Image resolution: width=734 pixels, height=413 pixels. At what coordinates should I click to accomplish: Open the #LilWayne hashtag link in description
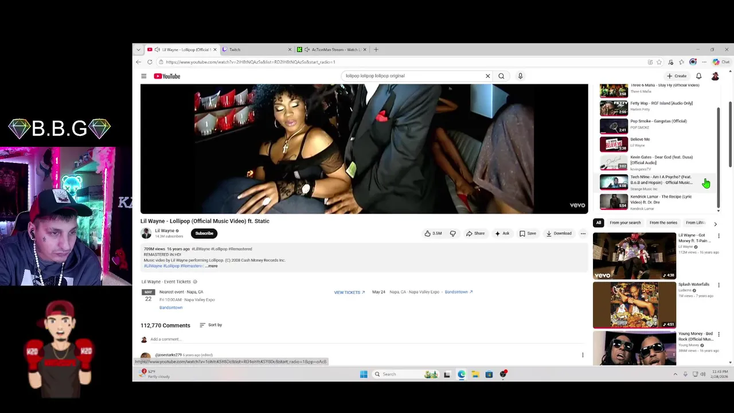pos(153,266)
